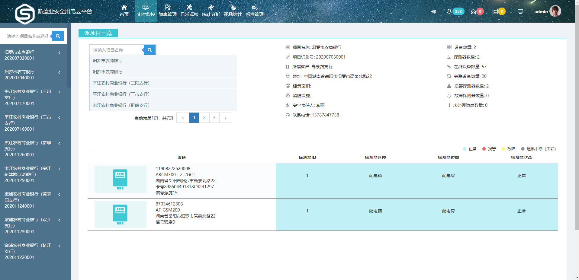Click the 失联设备数量 broken link icon
This screenshot has width=579, height=280.
pyautogui.click(x=449, y=76)
